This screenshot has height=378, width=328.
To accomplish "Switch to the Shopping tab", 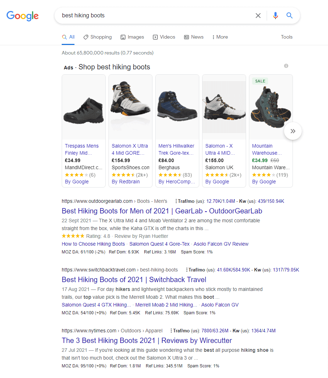I will tap(98, 37).
